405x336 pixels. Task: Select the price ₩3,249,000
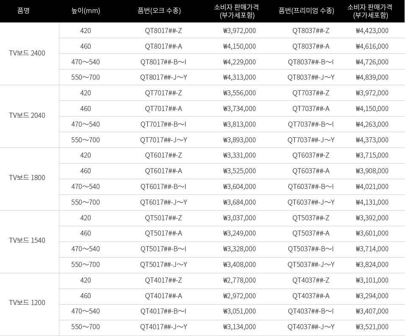tap(239, 233)
